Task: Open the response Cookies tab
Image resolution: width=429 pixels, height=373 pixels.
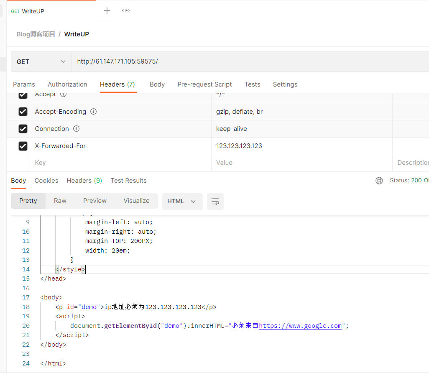Action: 46,181
